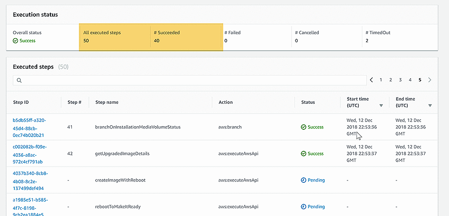Sort by Start time column arrow
Screen dimensions: 449x216
381,106
